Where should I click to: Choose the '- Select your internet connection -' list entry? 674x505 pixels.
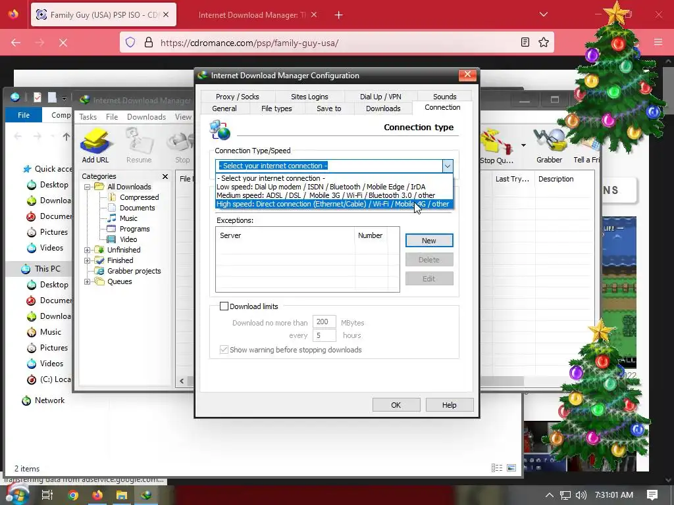coord(334,178)
